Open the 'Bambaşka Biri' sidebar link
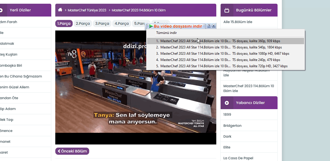The height and width of the screenshot is (161, 330). tap(11, 66)
